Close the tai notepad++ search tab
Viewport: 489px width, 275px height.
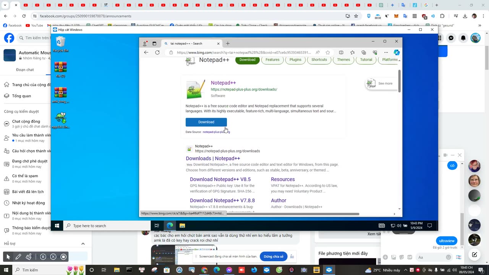[x=218, y=44]
